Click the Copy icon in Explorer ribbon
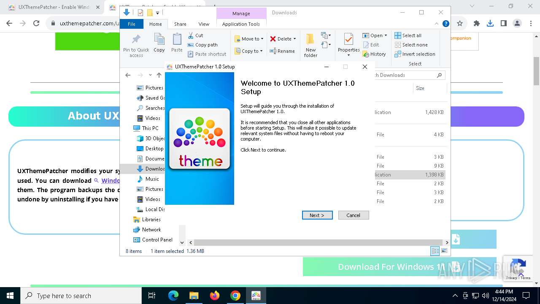This screenshot has width=540, height=304. [x=159, y=43]
